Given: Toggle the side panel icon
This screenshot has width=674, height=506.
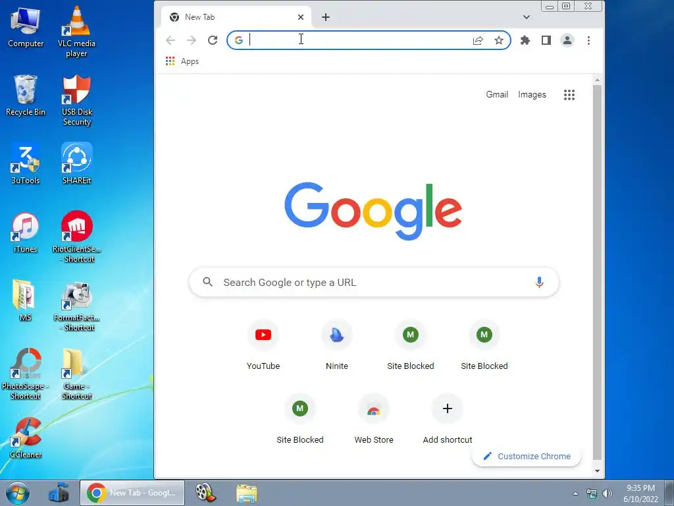Looking at the screenshot, I should (546, 40).
